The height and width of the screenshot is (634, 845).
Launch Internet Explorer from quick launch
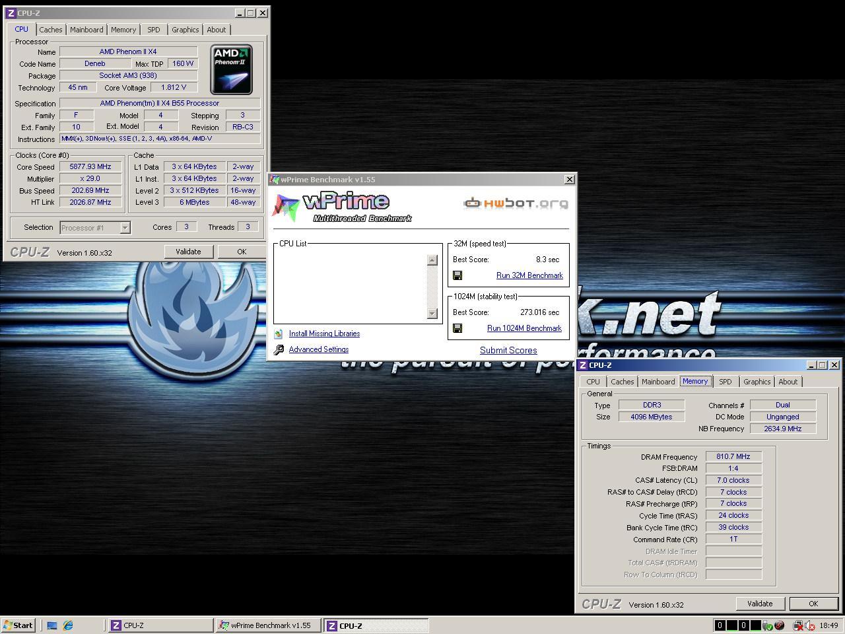(68, 625)
